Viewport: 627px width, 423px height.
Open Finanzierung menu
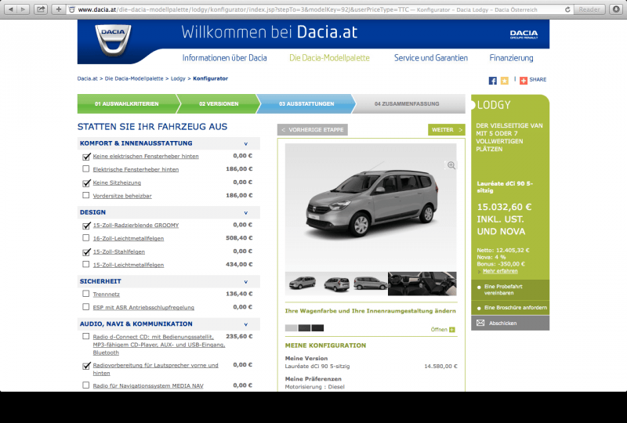coord(511,58)
